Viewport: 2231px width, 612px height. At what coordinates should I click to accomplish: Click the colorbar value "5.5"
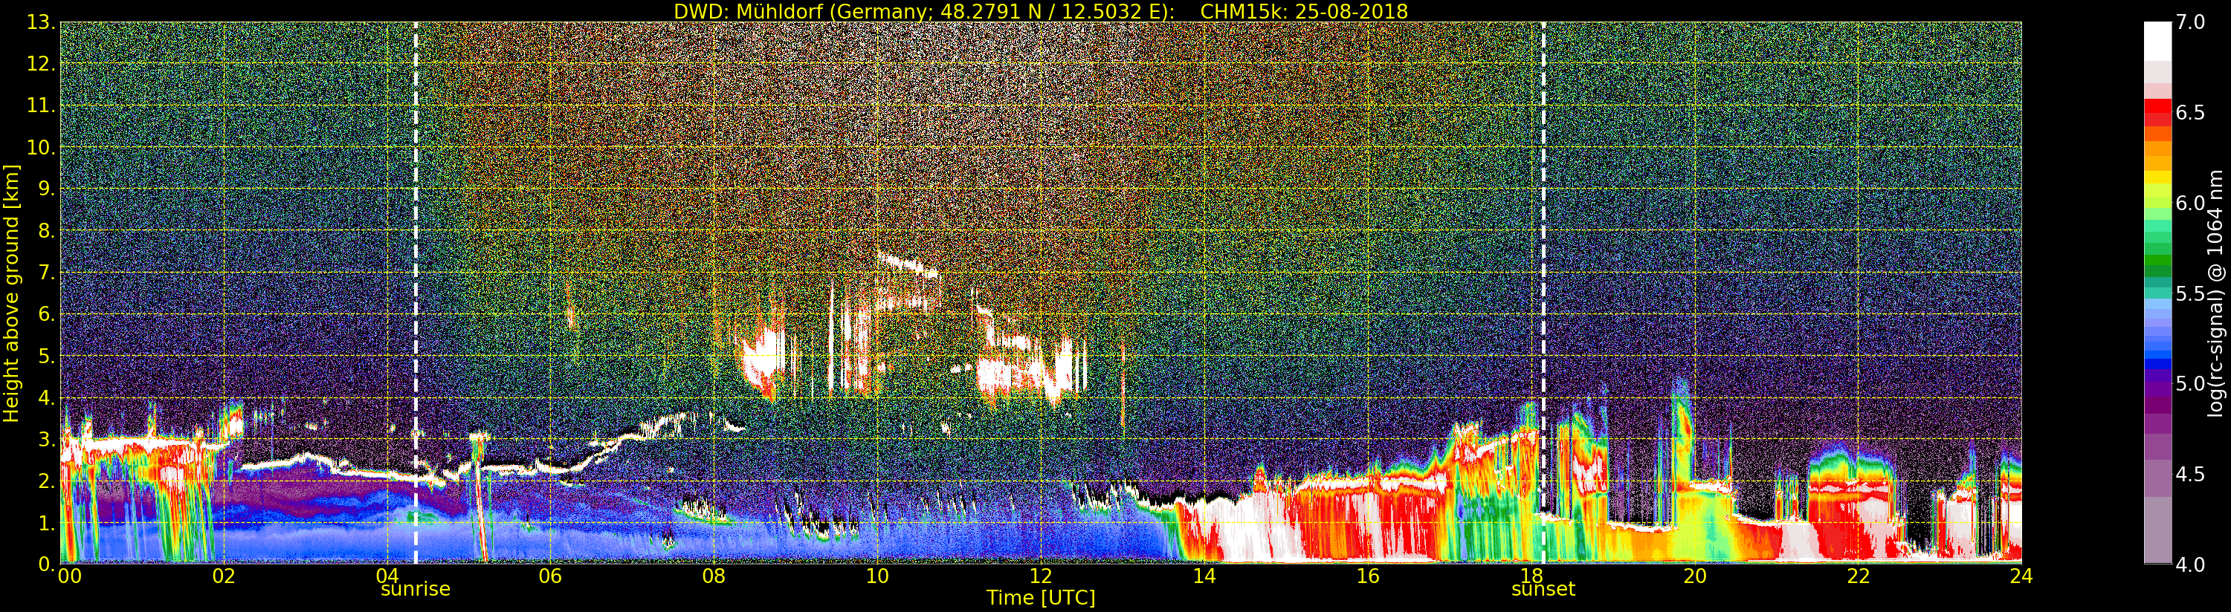coord(2190,293)
